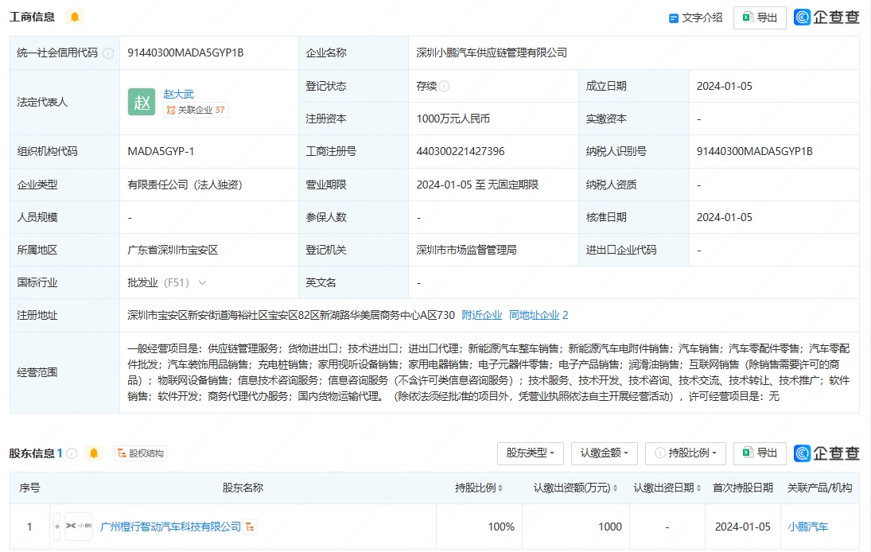
Task: Open legal representative 赵大武 link
Action: 178,94
